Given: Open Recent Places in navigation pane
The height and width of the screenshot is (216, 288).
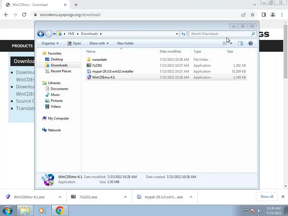Looking at the screenshot, I should pyautogui.click(x=61, y=71).
